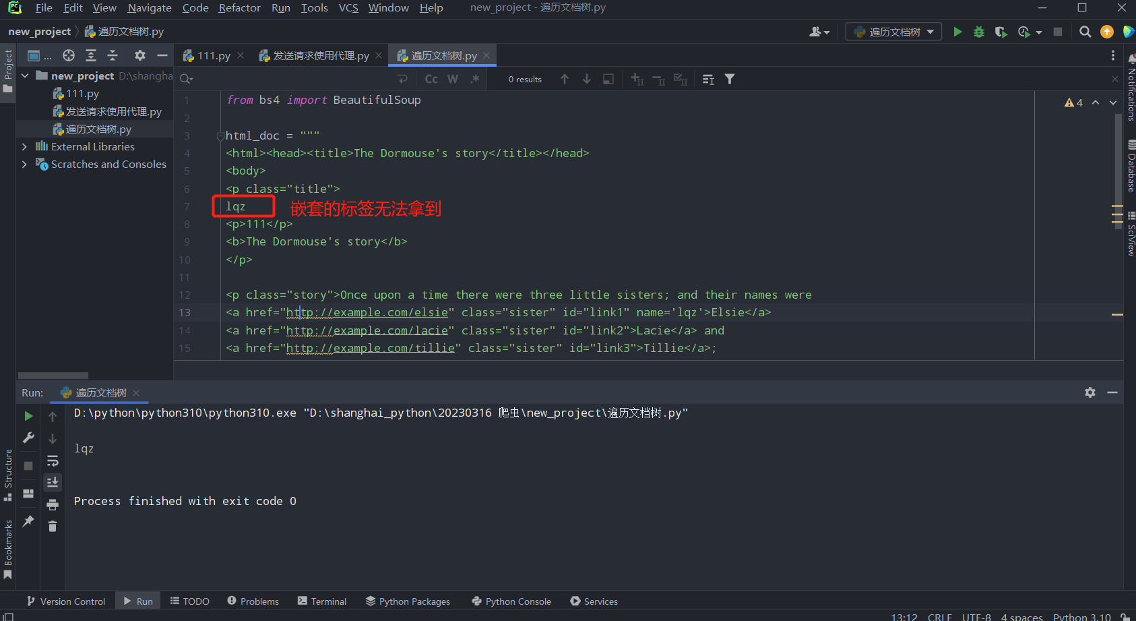
Task: Switch to 发送请求使用代理.py editor tab
Action: (x=321, y=56)
